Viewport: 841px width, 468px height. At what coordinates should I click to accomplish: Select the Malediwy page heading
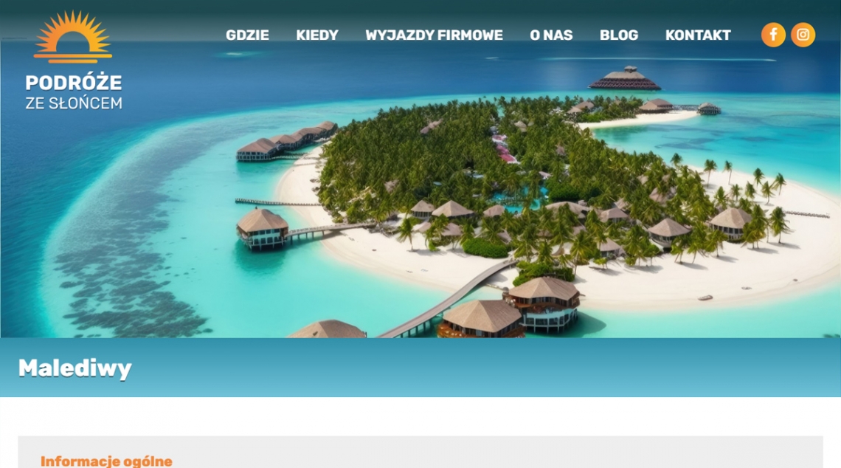[75, 368]
